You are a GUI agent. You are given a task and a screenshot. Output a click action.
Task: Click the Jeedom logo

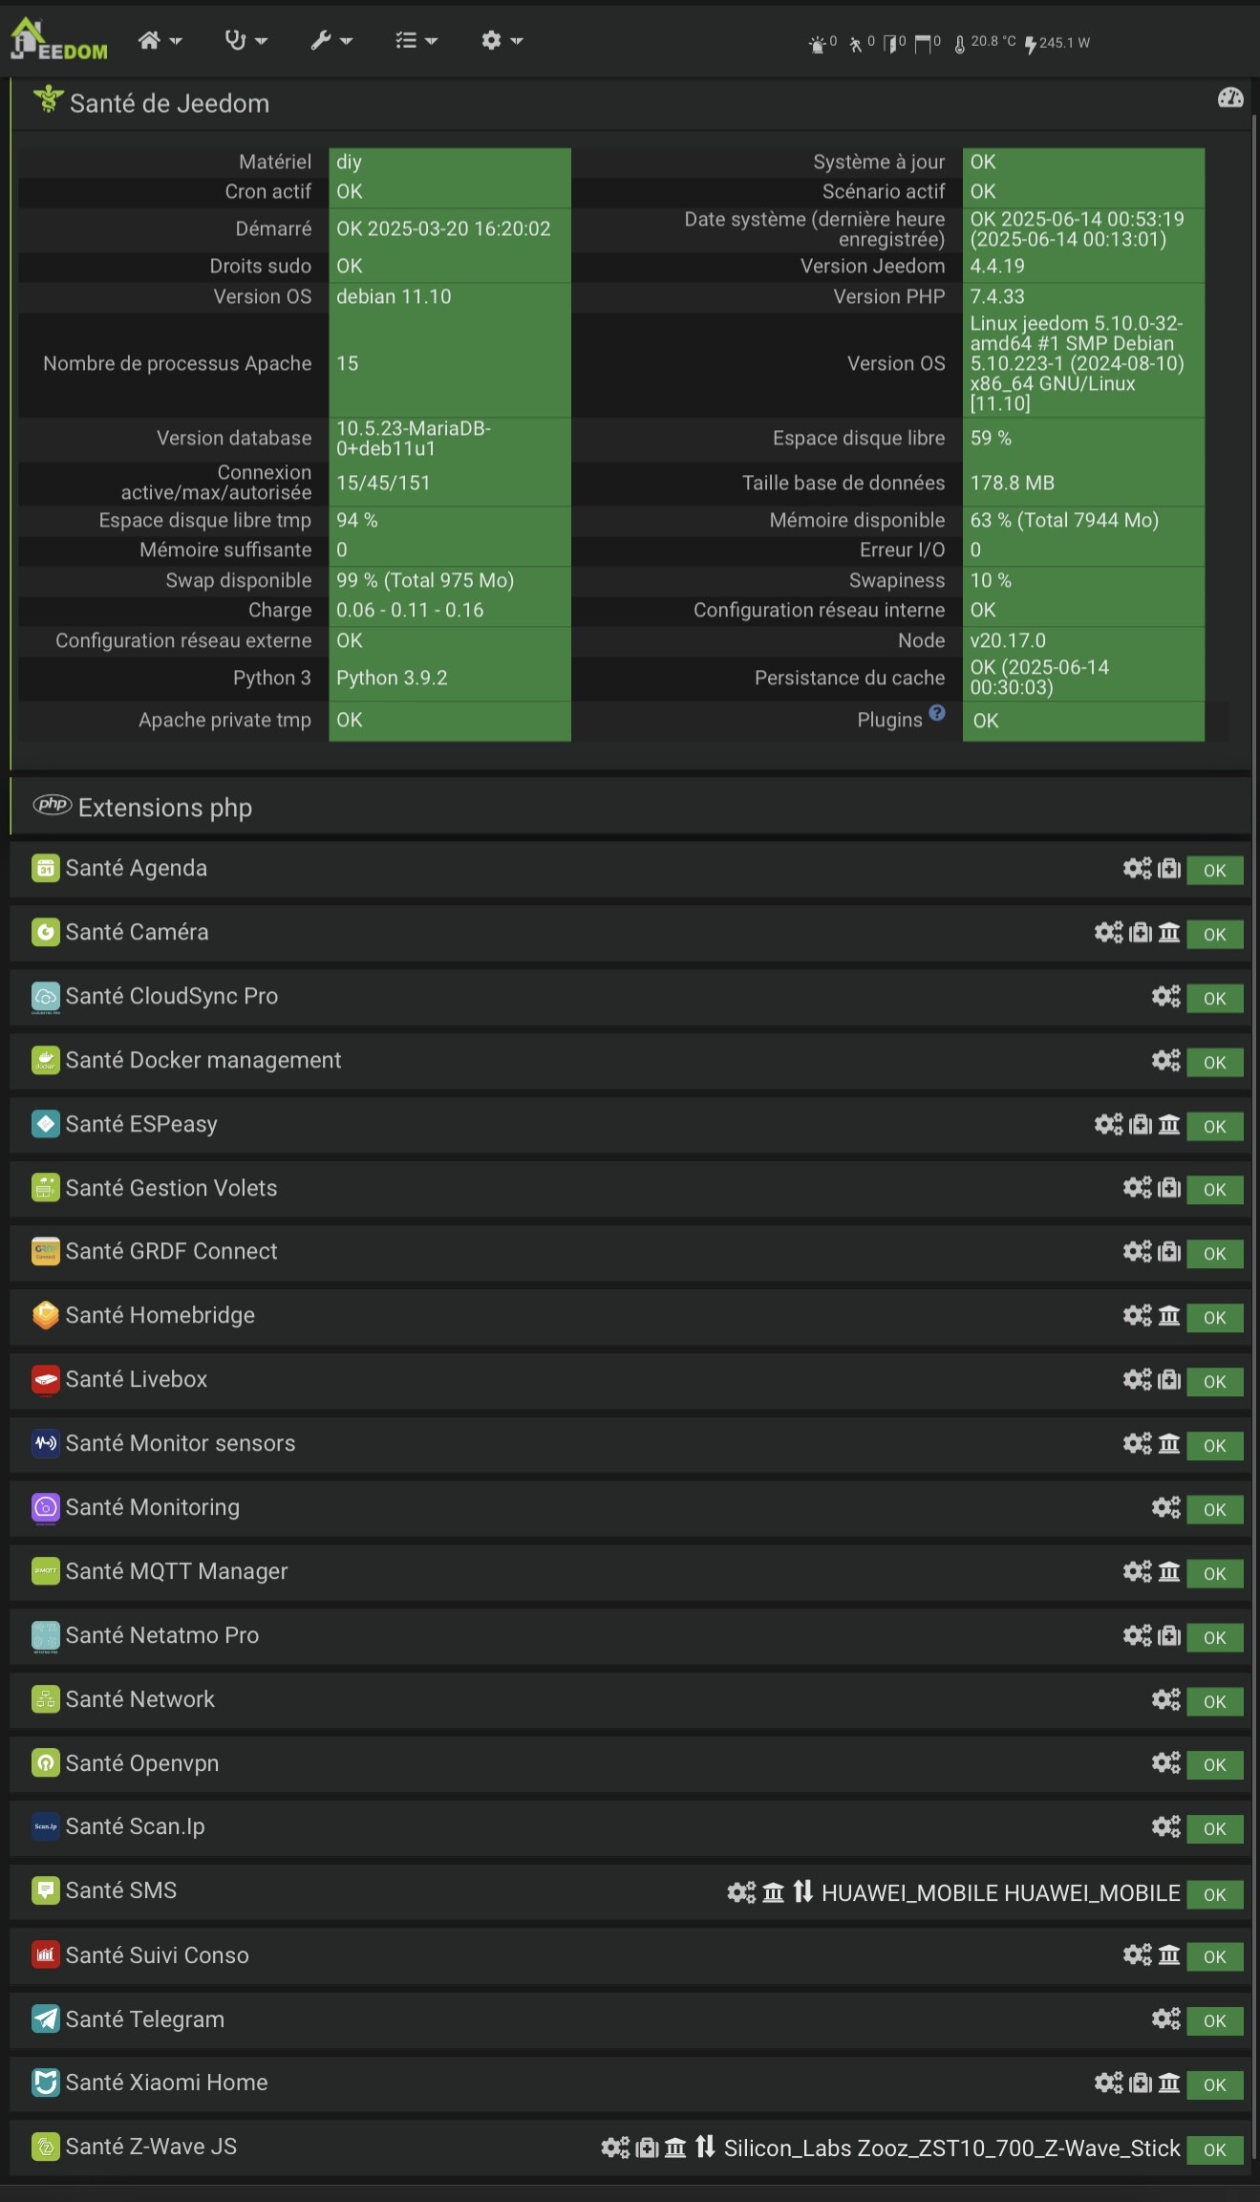[x=57, y=40]
